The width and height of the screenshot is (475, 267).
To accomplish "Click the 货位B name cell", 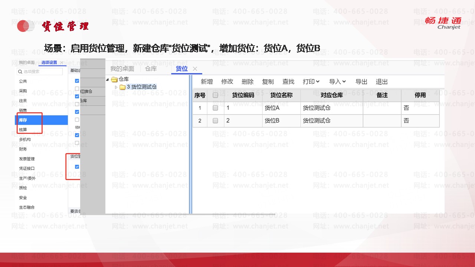I will tap(281, 121).
